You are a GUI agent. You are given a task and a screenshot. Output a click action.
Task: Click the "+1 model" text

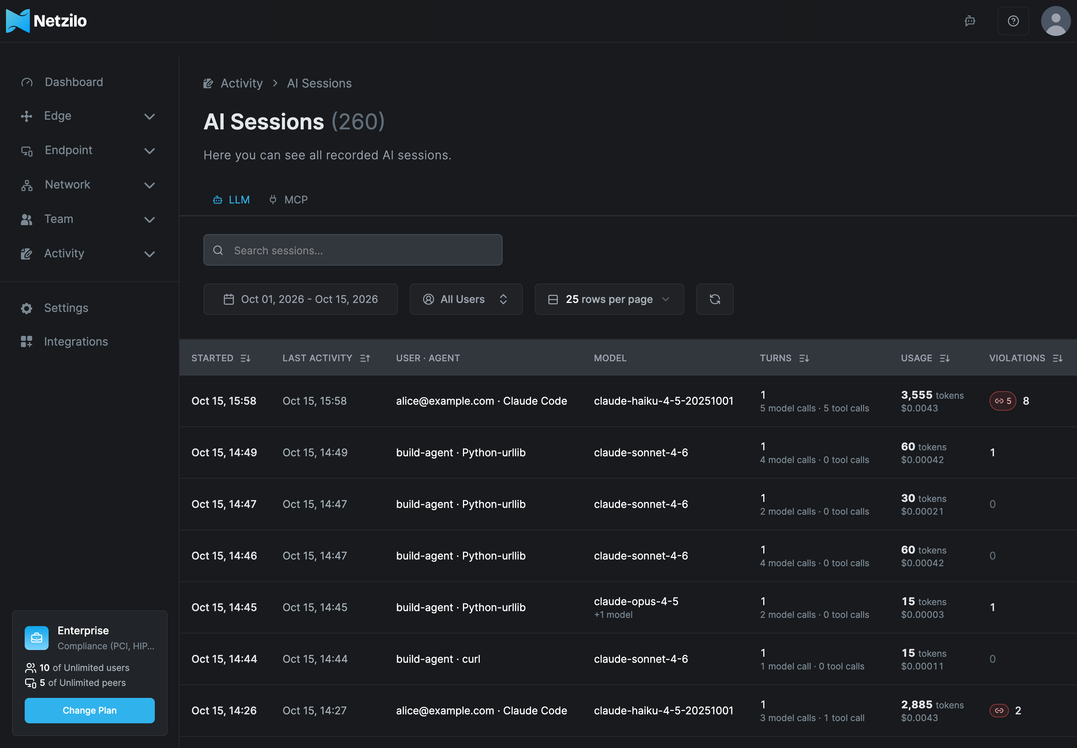(613, 614)
